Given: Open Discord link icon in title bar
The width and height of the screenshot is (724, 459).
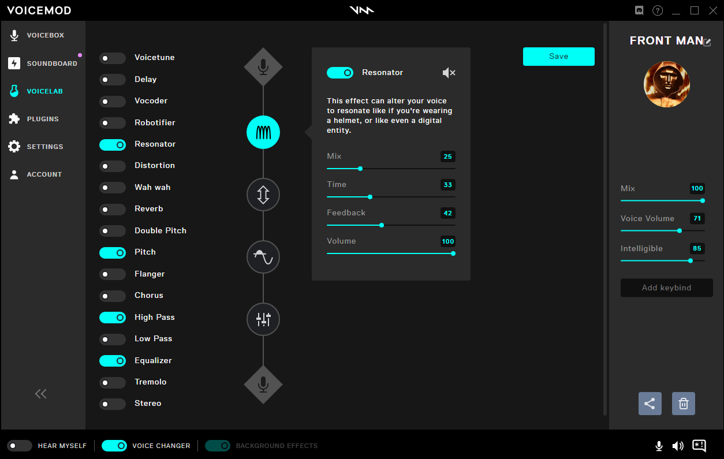Looking at the screenshot, I should tap(639, 10).
